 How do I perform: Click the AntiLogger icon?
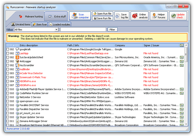17,61
